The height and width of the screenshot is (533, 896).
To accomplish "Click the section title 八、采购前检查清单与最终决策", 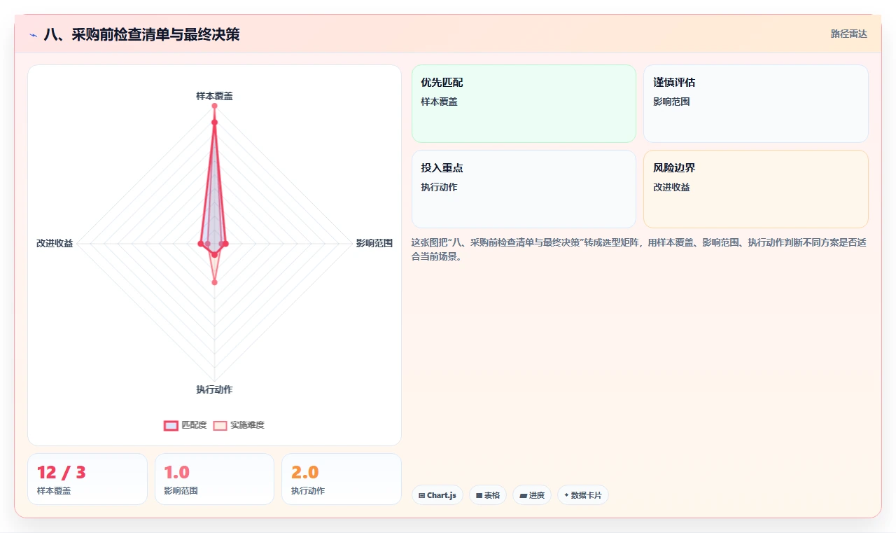I will (141, 34).
